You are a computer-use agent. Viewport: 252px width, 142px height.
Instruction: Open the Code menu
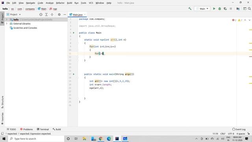point(40,3)
